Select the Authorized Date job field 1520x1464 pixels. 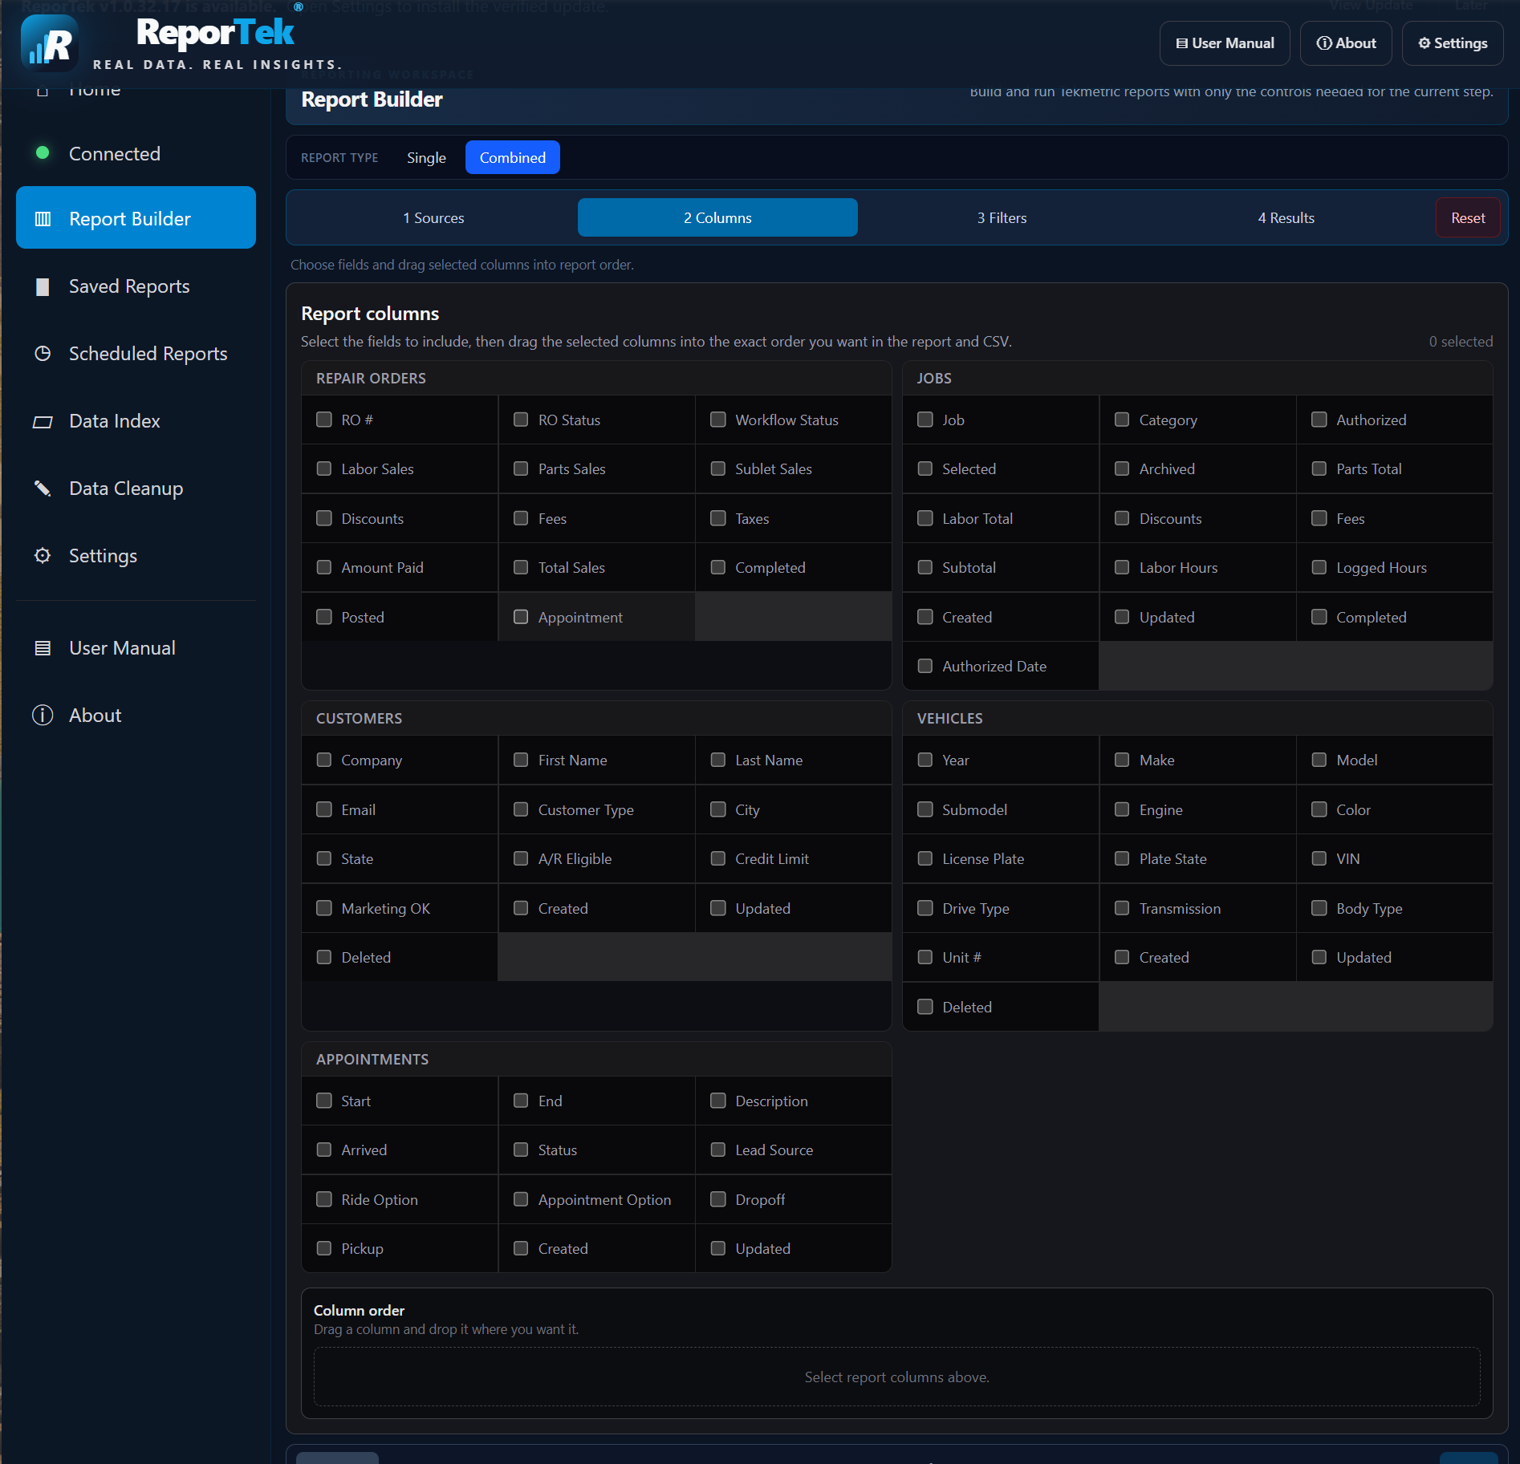[x=925, y=666]
